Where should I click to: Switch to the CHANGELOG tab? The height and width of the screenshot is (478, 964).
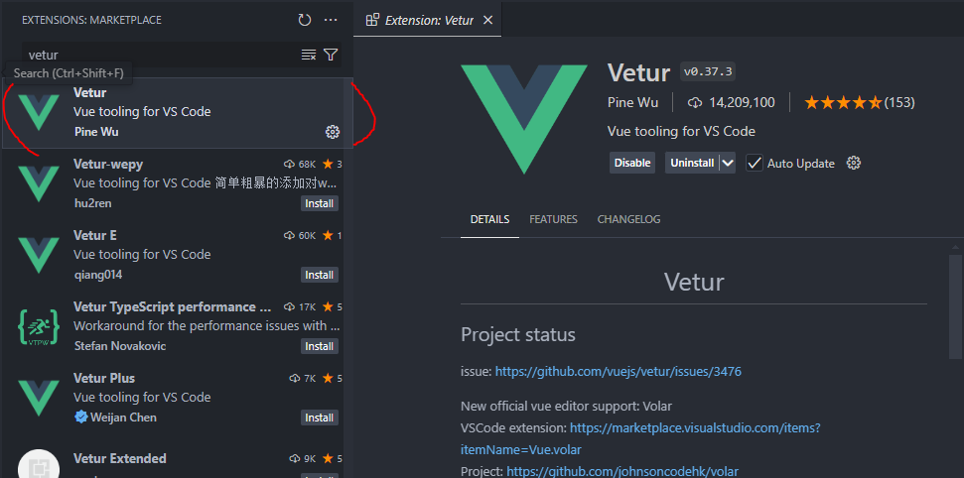(x=629, y=219)
